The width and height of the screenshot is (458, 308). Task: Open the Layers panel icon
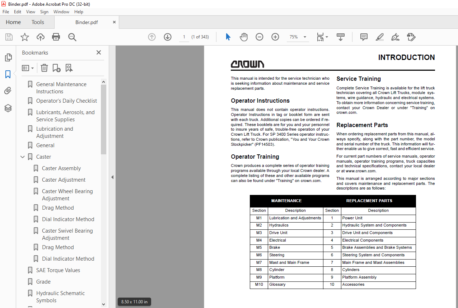[x=8, y=108]
